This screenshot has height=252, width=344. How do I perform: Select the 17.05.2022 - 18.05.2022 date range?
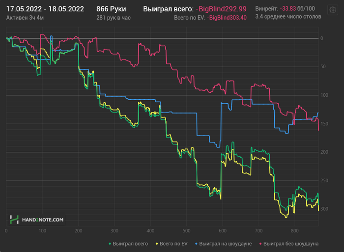click(x=45, y=9)
